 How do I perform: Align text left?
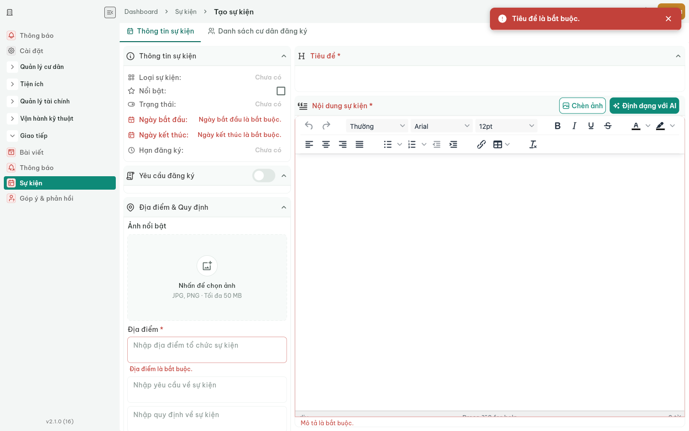pos(309,144)
